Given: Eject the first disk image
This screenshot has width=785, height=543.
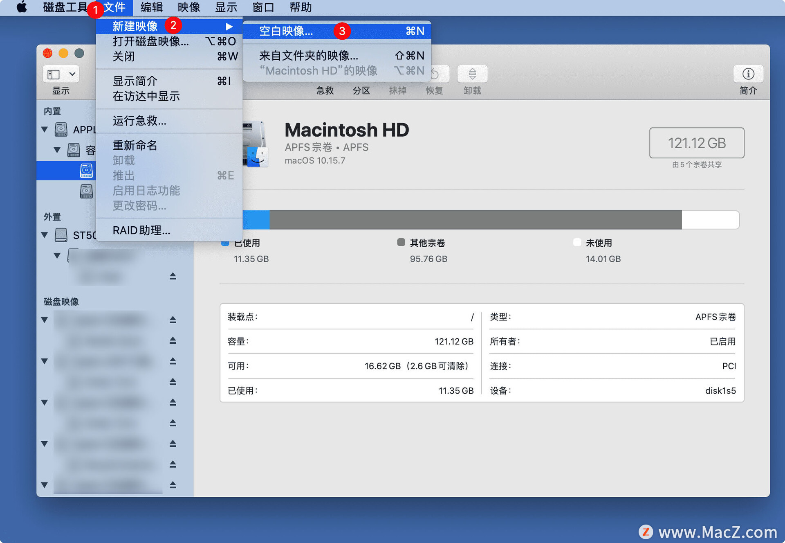Looking at the screenshot, I should pos(173,320).
